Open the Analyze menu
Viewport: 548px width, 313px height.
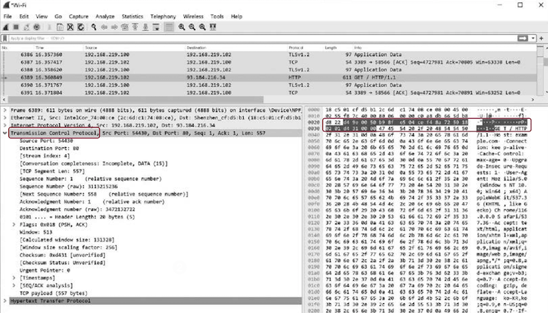[x=105, y=16]
